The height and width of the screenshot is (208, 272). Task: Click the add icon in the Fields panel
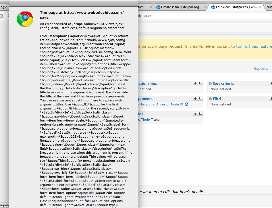[x=195, y=114]
